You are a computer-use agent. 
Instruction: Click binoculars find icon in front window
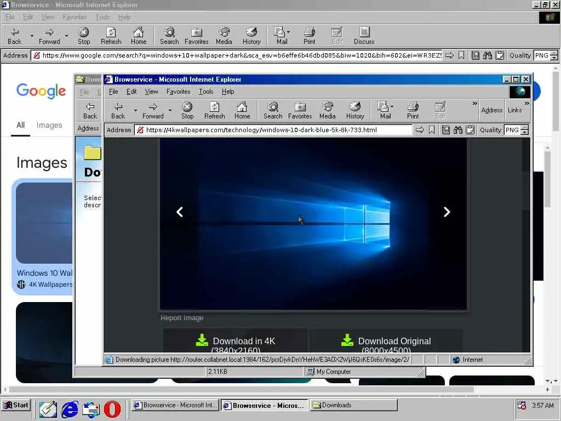pyautogui.click(x=458, y=130)
